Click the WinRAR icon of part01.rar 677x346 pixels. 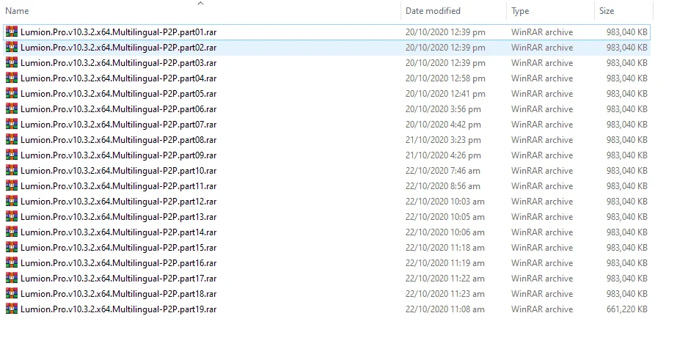click(x=12, y=32)
